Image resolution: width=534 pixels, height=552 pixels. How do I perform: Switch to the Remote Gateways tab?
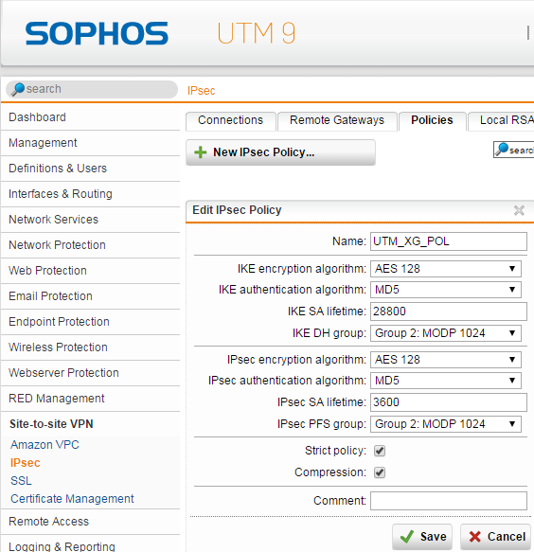[x=337, y=121]
